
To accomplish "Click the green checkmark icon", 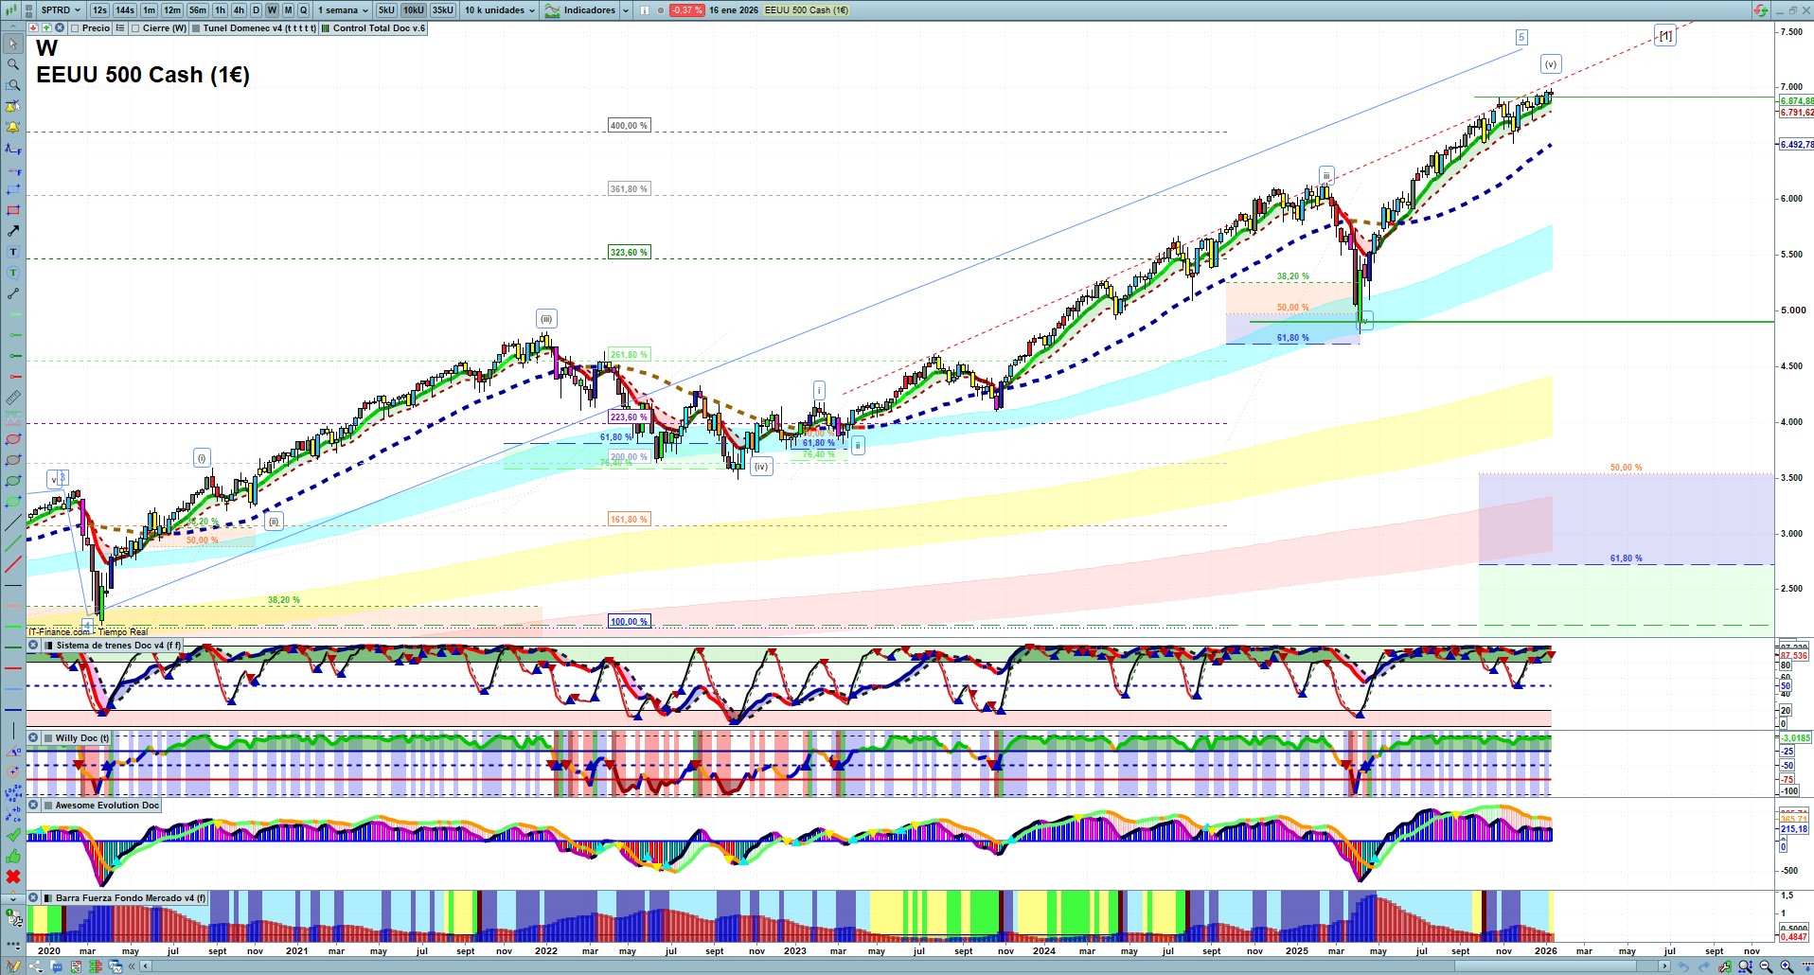I will [x=13, y=835].
